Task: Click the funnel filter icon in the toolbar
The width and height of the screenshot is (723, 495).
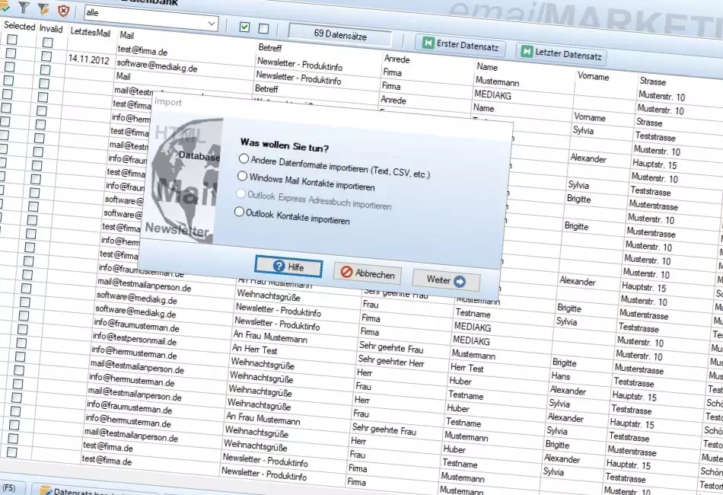Action: [24, 8]
